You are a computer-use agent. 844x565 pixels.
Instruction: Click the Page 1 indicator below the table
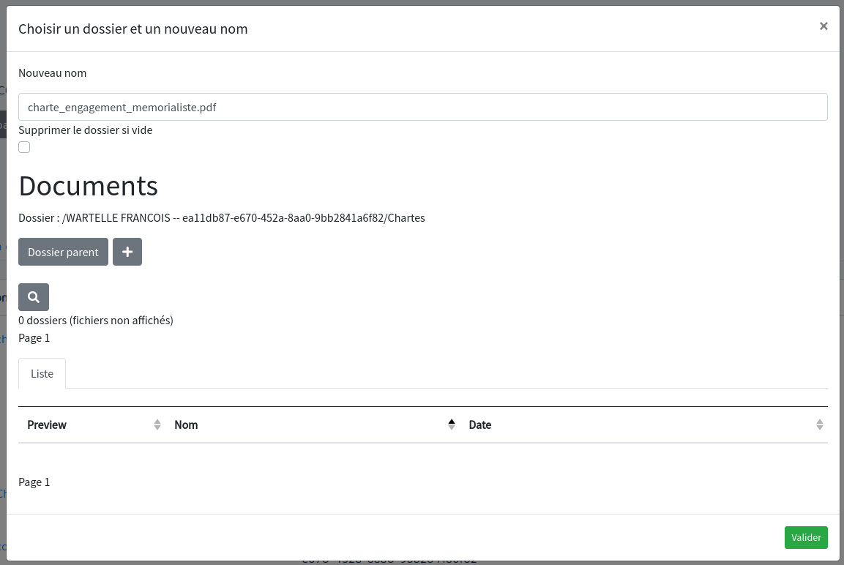click(34, 482)
